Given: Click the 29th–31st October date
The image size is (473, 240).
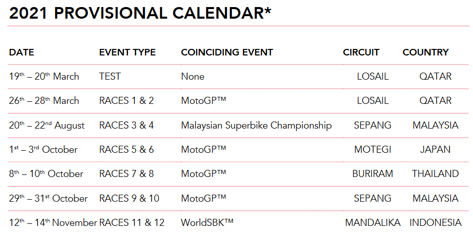Looking at the screenshot, I should point(48,198).
